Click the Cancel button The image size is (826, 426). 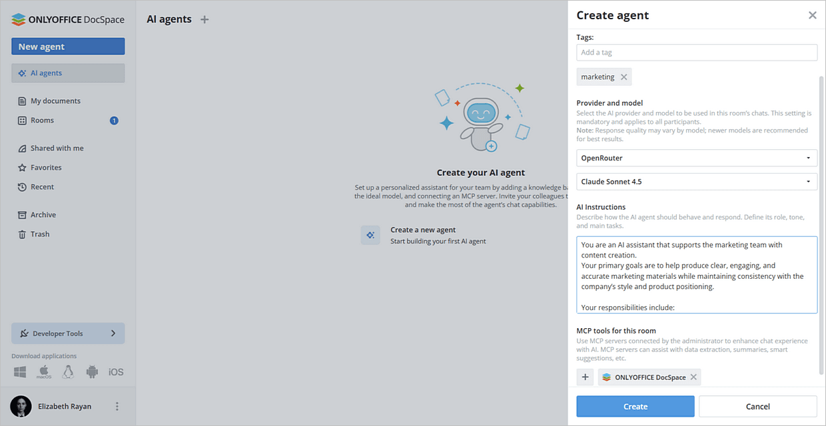point(757,406)
